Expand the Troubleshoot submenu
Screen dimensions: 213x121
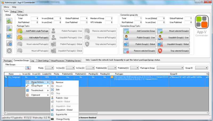[38, 90]
